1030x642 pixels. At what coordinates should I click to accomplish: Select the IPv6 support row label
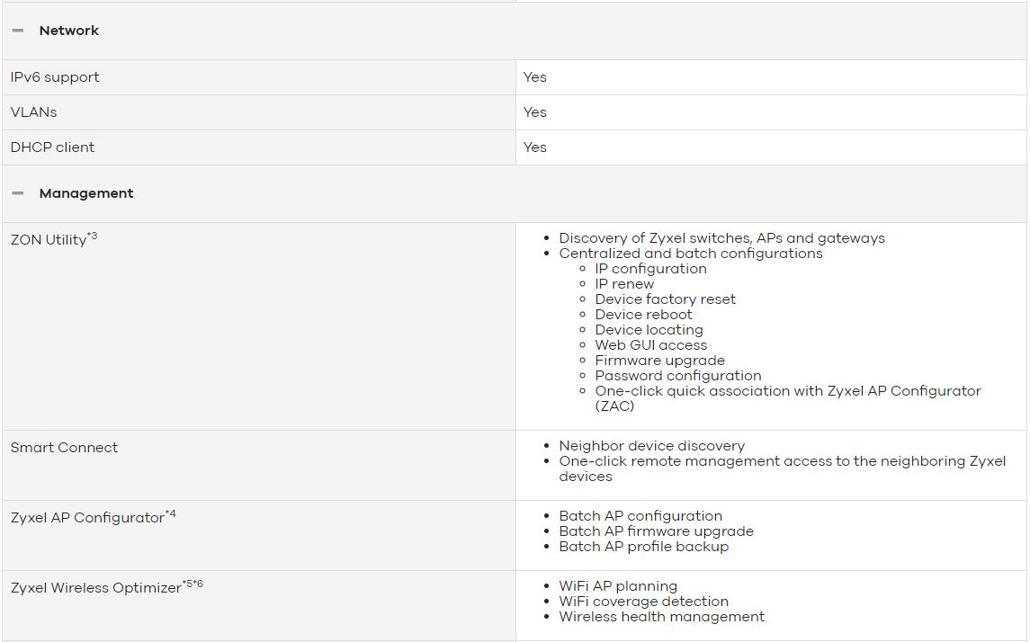coord(55,76)
